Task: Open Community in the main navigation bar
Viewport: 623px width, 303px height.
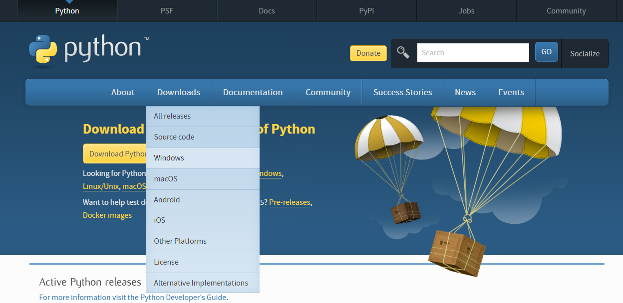Action: [x=328, y=92]
